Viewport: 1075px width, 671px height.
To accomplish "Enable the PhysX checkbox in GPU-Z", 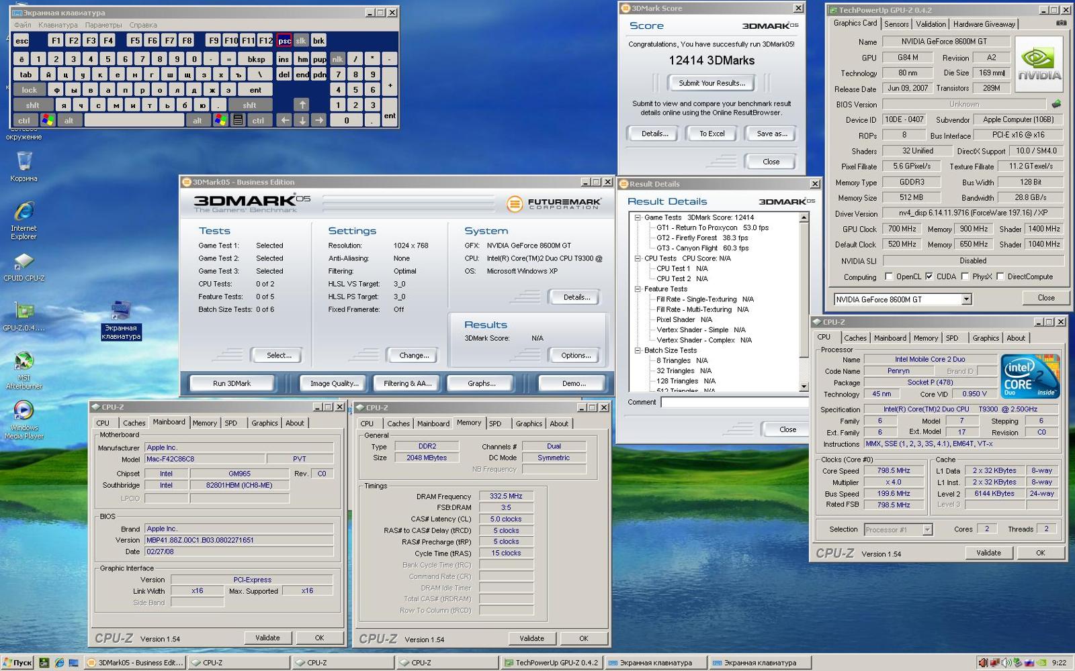I will (965, 276).
